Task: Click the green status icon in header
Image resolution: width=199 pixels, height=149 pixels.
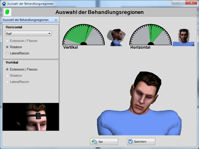Action: pos(7,12)
